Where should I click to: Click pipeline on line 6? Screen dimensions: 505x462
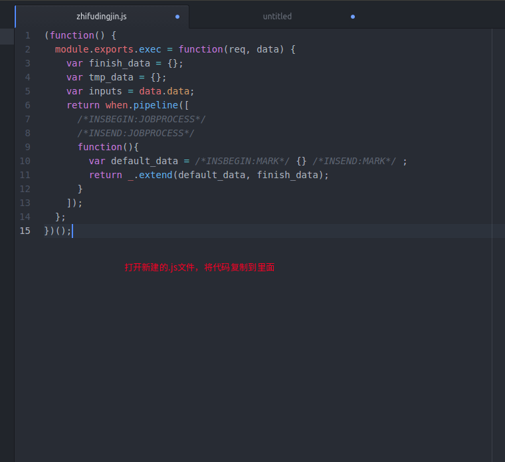tap(155, 105)
